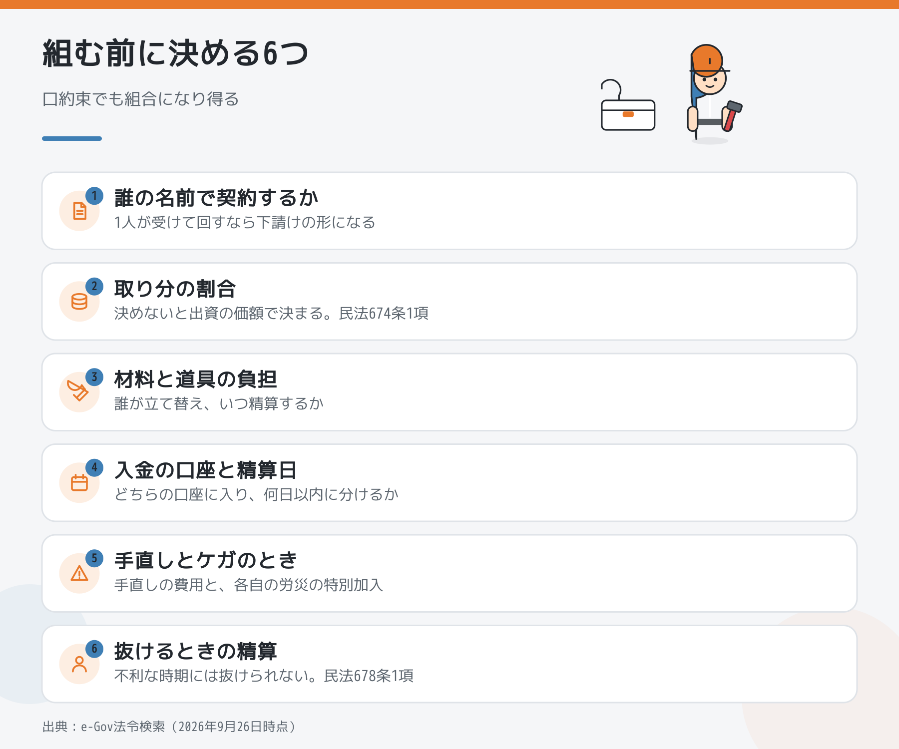
Task: Click text mentioning 民法678条1項
Action: click(264, 676)
